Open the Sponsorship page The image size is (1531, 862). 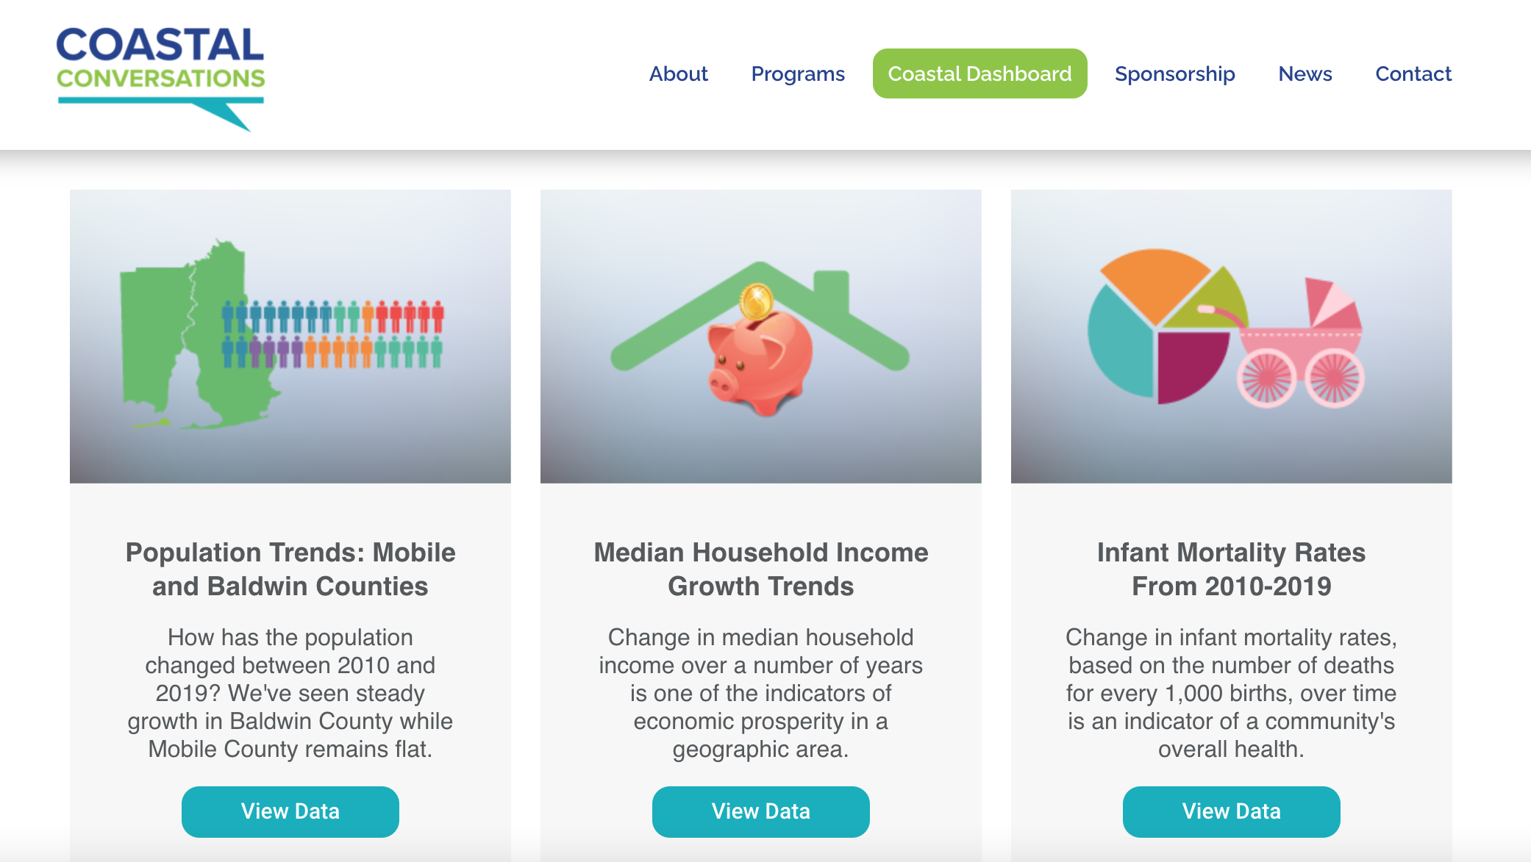point(1174,73)
